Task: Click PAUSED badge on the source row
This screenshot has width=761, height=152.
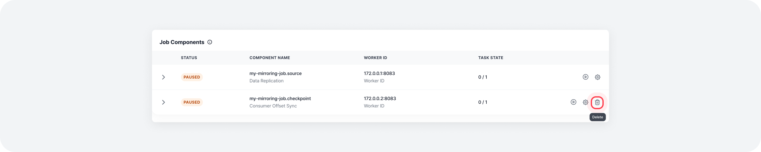Action: click(192, 77)
